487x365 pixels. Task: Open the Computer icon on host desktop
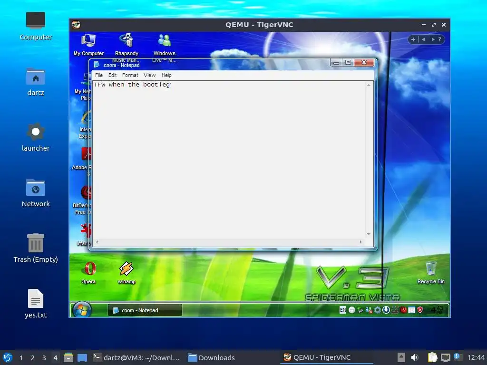[36, 27]
